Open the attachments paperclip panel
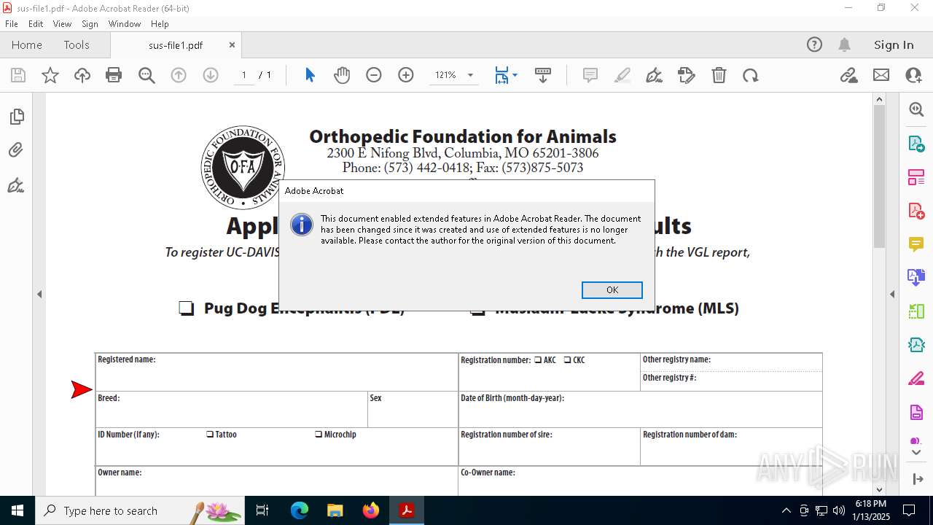 click(16, 150)
